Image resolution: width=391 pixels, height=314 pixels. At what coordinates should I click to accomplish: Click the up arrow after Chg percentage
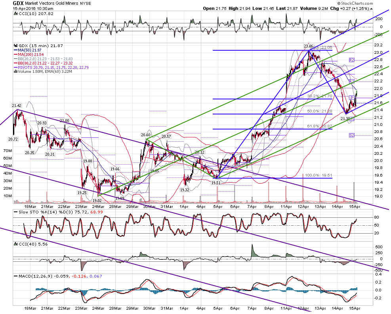(x=372, y=9)
